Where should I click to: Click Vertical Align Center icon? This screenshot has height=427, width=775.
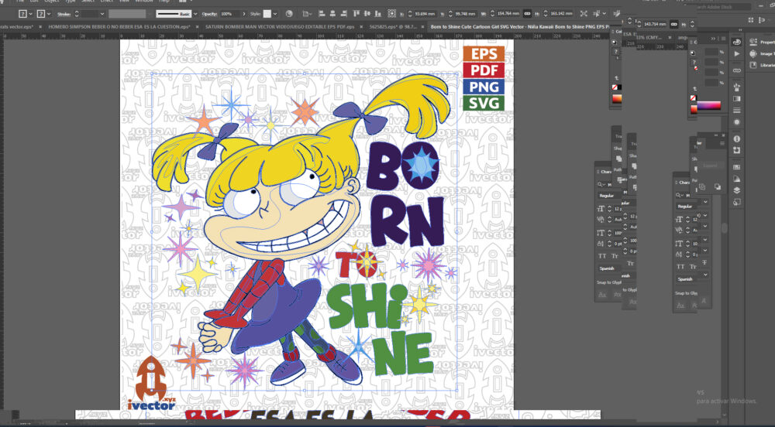pyautogui.click(x=367, y=14)
